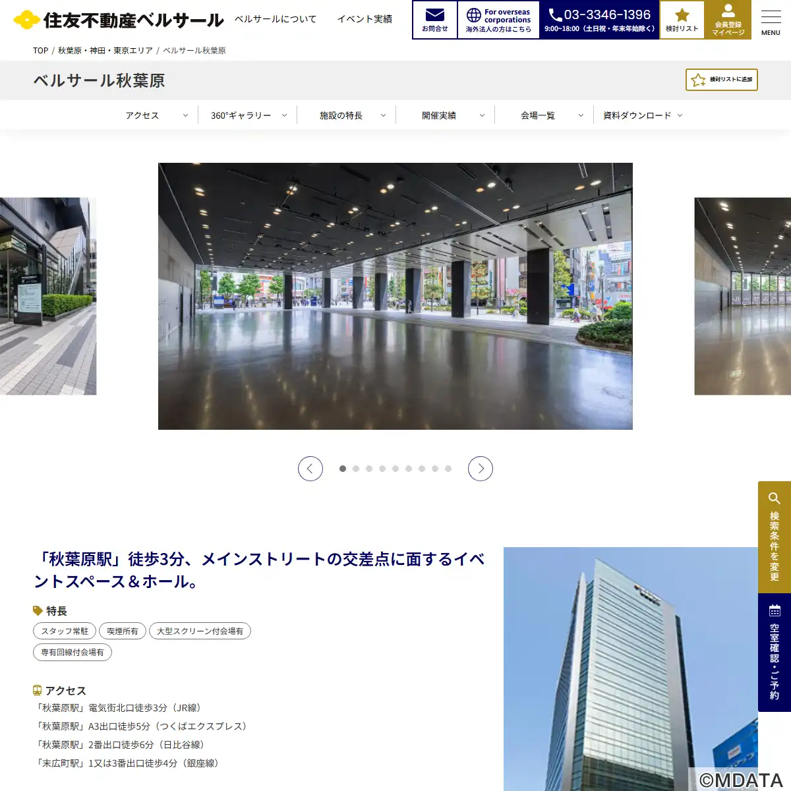This screenshot has height=791, width=791.
Task: Open the ベルサールについて menu item
Action: pyautogui.click(x=276, y=19)
